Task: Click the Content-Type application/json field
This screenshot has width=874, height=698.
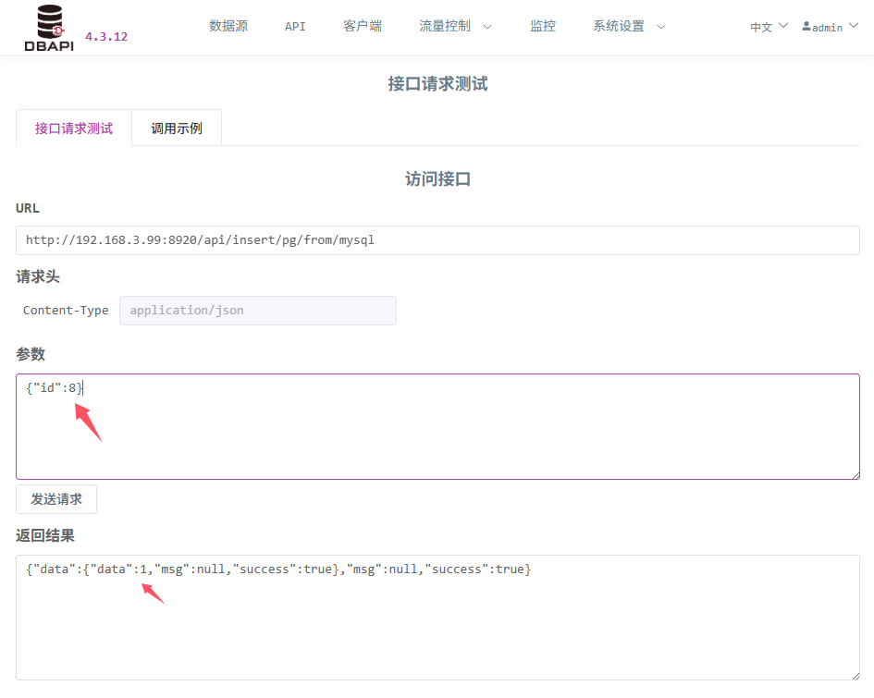Action: pos(257,311)
